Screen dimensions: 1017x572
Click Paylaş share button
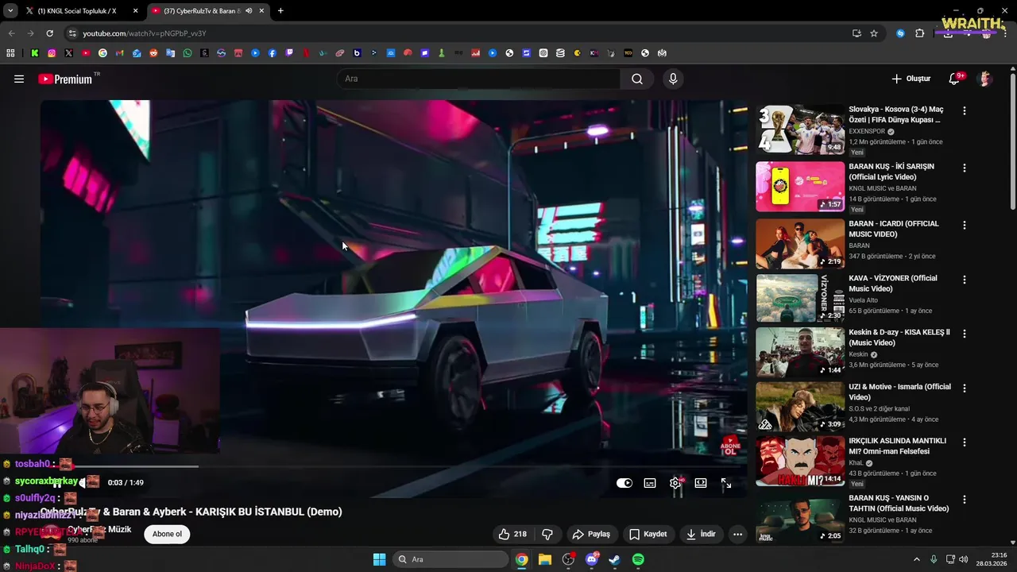coord(591,534)
